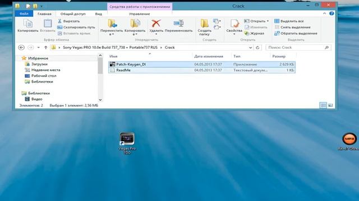The height and width of the screenshot is (201, 359).
Task: Open the Файл menu tab
Action: pyautogui.click(x=24, y=13)
